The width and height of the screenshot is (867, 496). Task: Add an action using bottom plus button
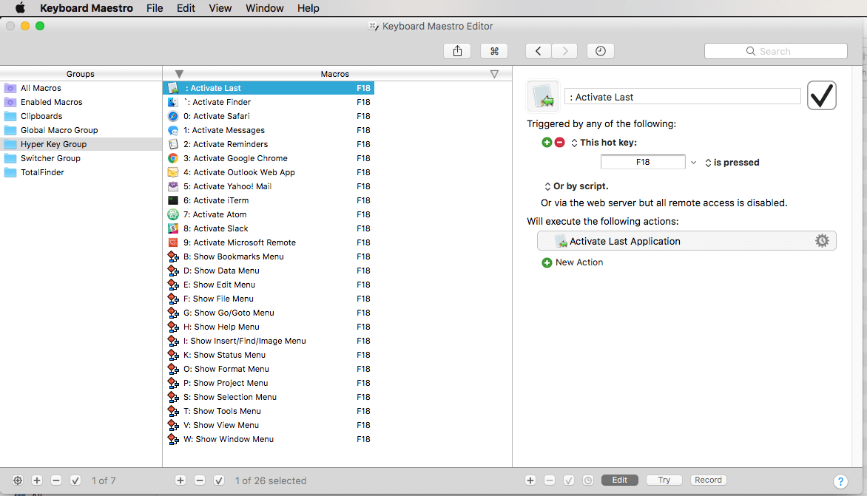pos(530,480)
